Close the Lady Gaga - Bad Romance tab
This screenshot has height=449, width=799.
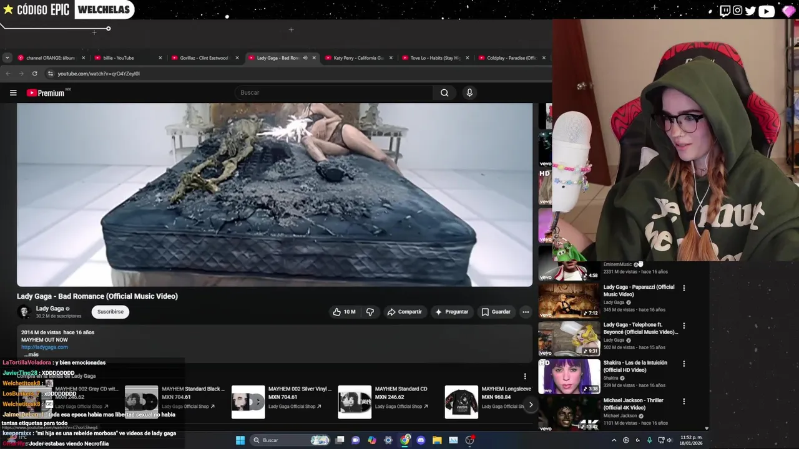(x=314, y=58)
